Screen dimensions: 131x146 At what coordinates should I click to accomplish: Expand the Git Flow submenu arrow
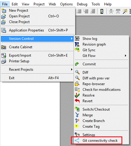point(126,55)
